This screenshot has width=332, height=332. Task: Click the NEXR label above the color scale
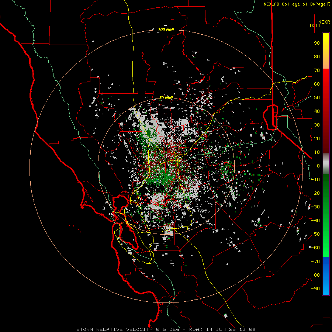pyautogui.click(x=324, y=22)
